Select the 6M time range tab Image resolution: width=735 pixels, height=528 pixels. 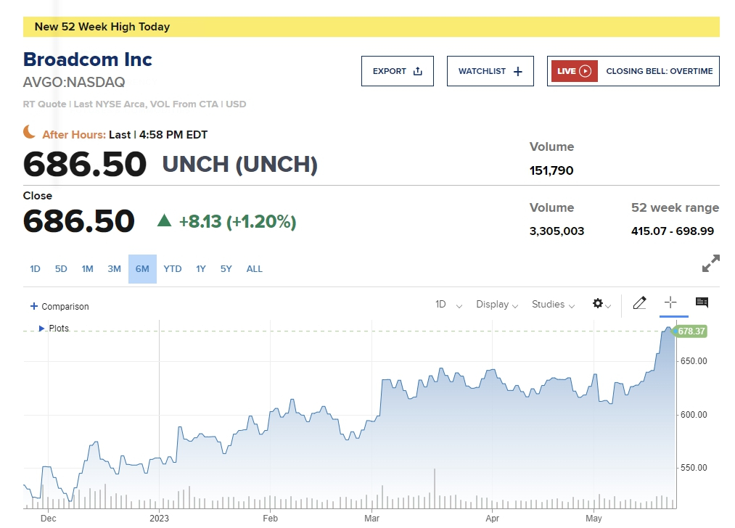142,269
